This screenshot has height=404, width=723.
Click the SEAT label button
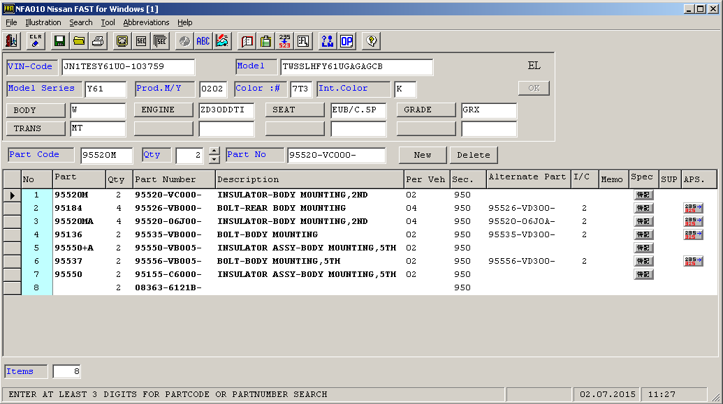tap(295, 110)
